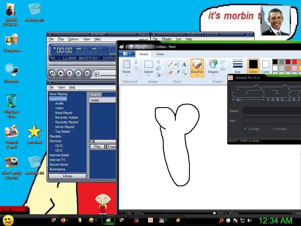Screen dimensions: 301x226
Task: Click the Save icon in Paint title bar
Action: pyautogui.click(x=131, y=47)
